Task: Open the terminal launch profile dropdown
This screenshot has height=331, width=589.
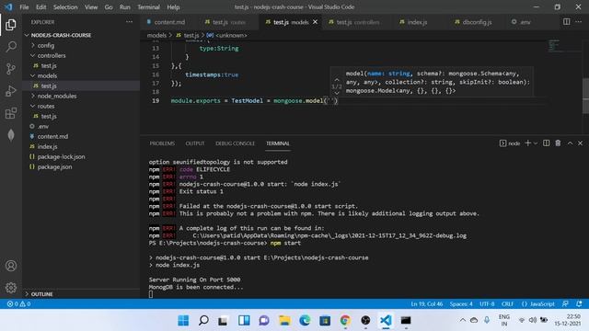Action: [536, 143]
